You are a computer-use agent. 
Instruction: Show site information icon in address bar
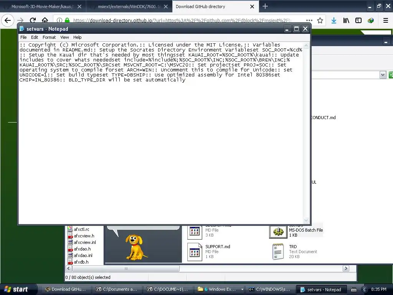(x=59, y=20)
